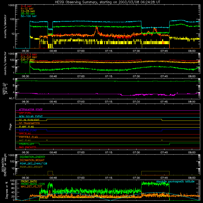Click the 7-20 MeV legend entry
Viewport: 203px width, 203px height.
coord(27,62)
